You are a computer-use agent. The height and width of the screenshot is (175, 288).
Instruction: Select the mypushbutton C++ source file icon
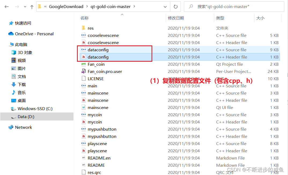click(84, 129)
